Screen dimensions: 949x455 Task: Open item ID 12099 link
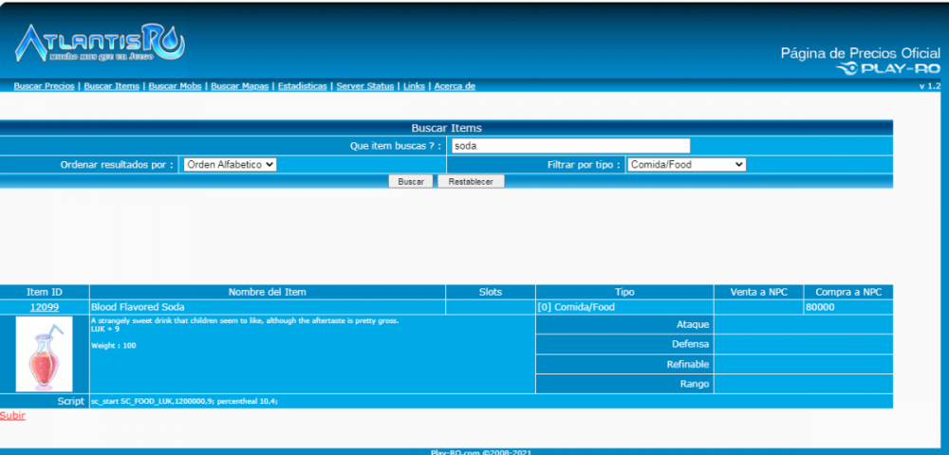tap(45, 307)
